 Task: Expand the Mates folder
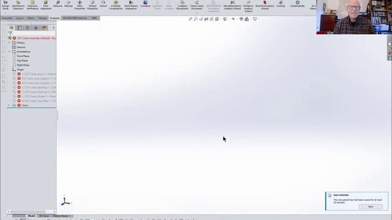click(x=9, y=105)
